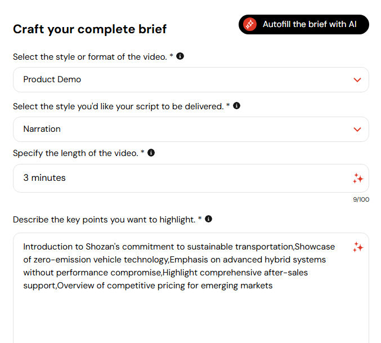
Task: Click the 'Select the style or format' label
Action: [x=90, y=57]
